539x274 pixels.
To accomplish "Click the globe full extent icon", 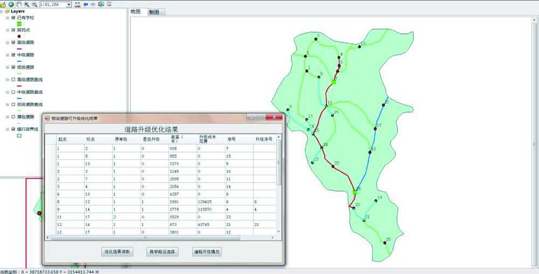I will point(11,4).
